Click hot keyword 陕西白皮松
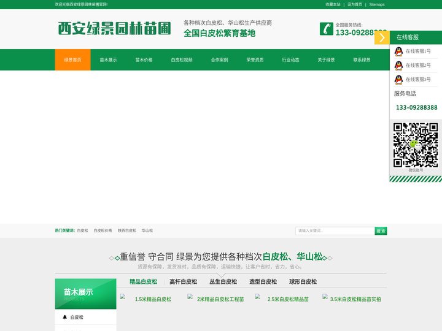This screenshot has width=442, height=331. pos(127,230)
